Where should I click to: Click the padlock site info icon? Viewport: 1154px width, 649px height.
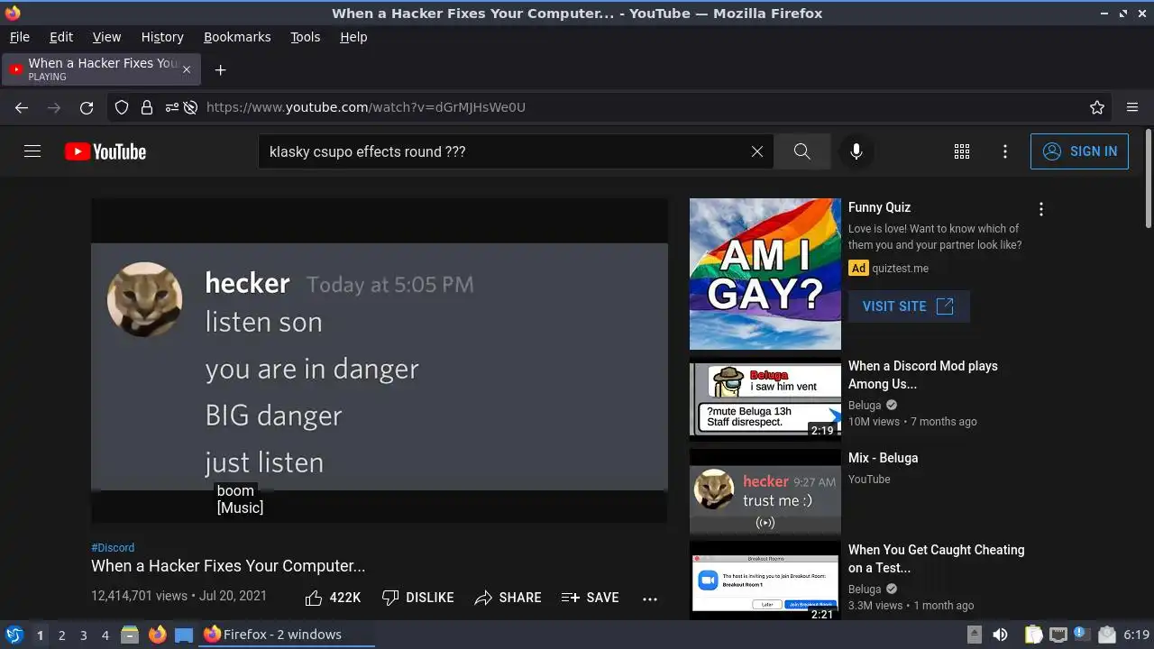pyautogui.click(x=147, y=107)
